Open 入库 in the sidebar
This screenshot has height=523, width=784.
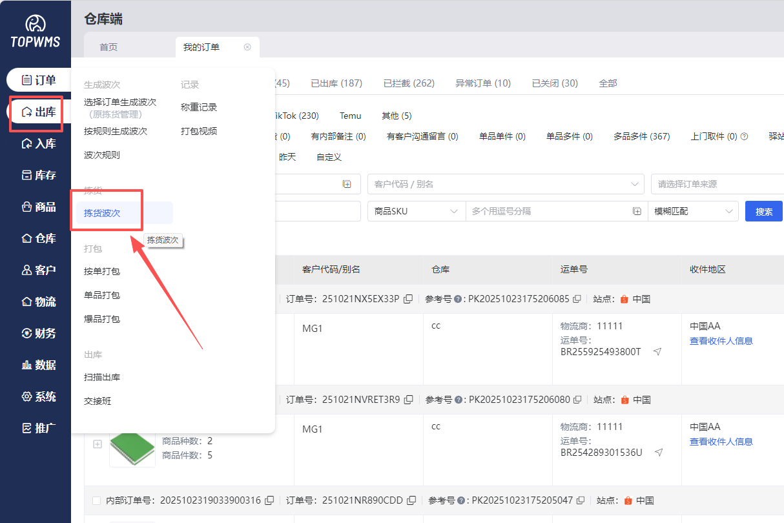click(x=39, y=143)
